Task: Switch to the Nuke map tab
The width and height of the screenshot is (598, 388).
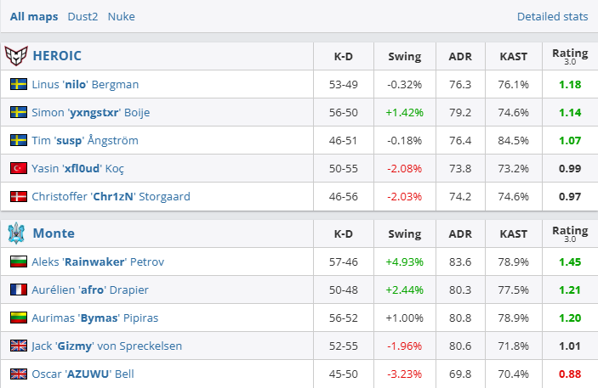Action: point(121,16)
